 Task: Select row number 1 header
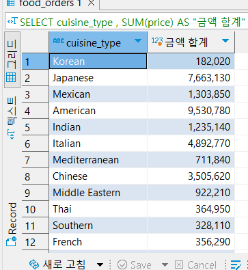tap(36, 62)
